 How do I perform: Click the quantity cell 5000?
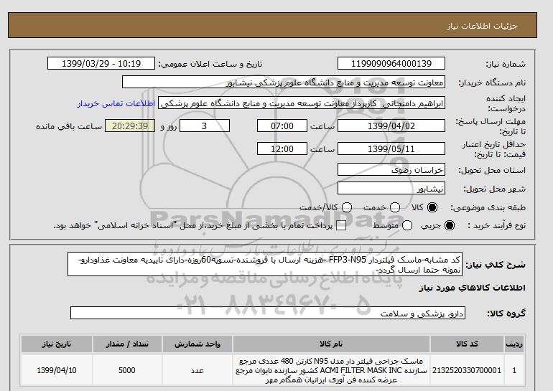[x=127, y=371]
